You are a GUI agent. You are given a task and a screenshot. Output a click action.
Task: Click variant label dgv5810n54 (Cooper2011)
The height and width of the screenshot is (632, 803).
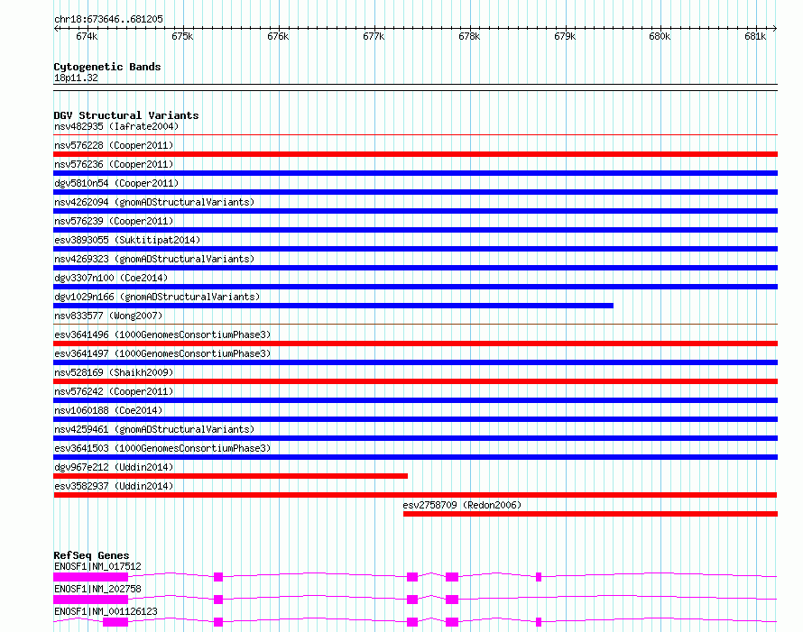coord(116,183)
